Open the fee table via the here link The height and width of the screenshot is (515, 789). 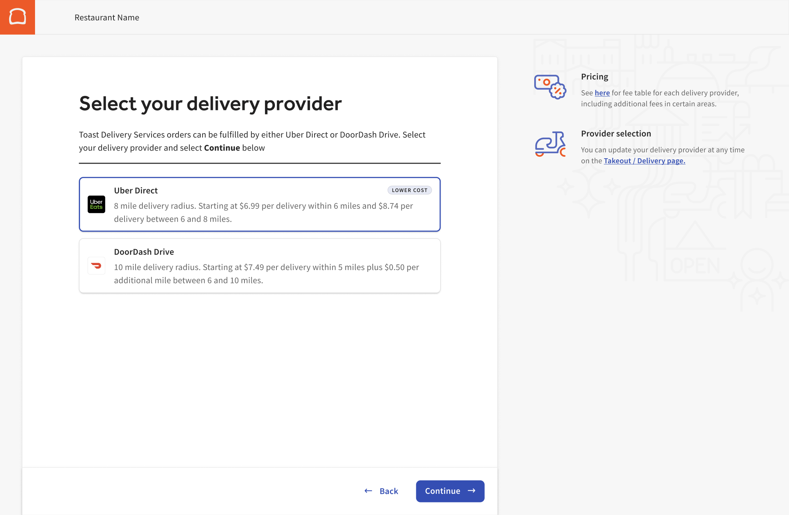[x=602, y=93]
